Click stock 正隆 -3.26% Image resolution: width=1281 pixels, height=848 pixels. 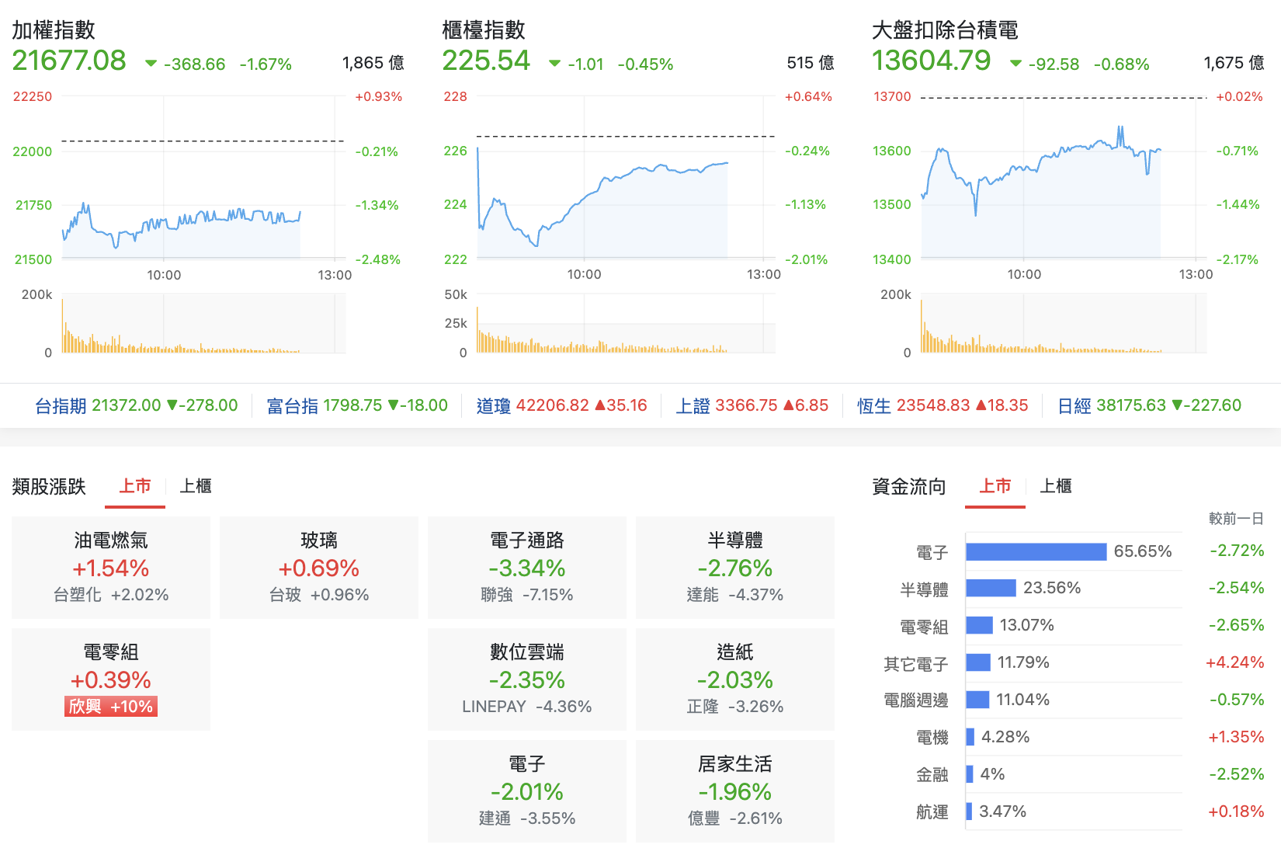(735, 707)
